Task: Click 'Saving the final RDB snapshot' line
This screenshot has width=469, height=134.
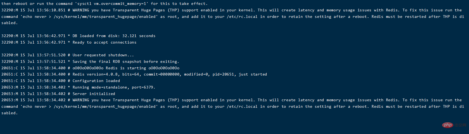Action: [x=90, y=62]
